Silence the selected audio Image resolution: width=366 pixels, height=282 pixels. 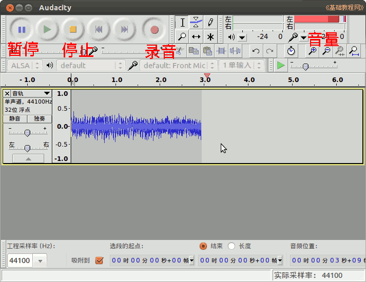click(235, 51)
